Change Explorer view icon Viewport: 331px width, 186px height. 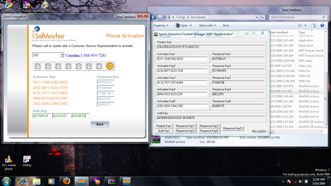[300, 25]
